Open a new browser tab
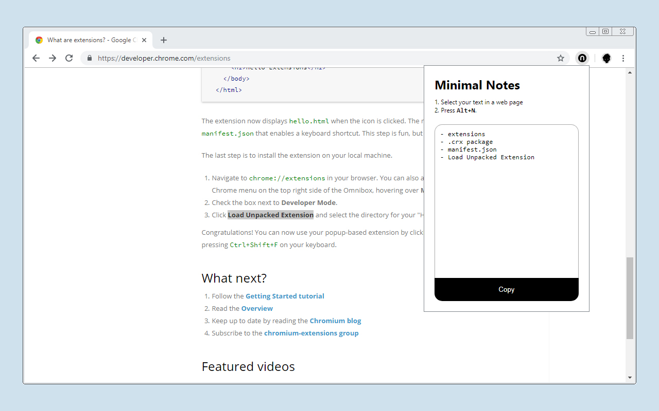 164,40
